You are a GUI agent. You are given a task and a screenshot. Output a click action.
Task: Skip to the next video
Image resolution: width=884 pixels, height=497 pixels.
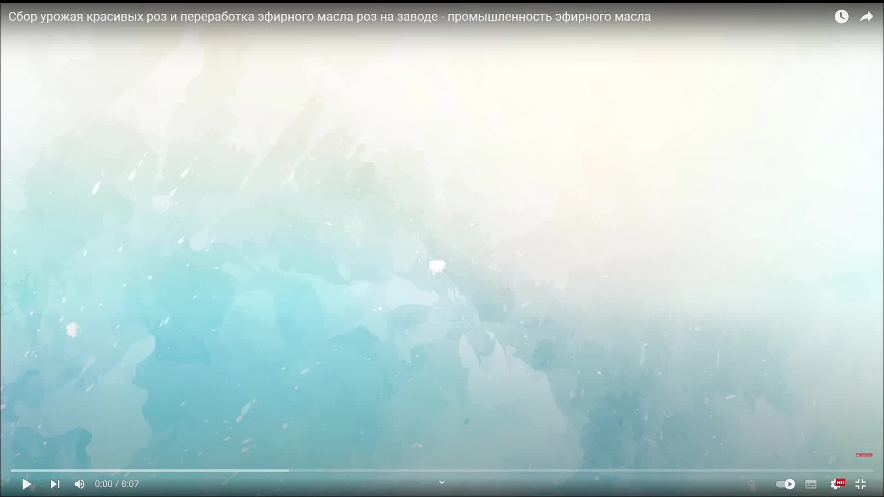(55, 484)
